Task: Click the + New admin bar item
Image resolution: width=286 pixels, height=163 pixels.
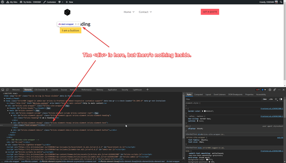Action: 69,2
